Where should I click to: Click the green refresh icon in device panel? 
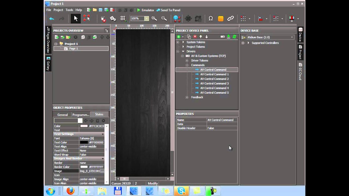[x=234, y=37]
